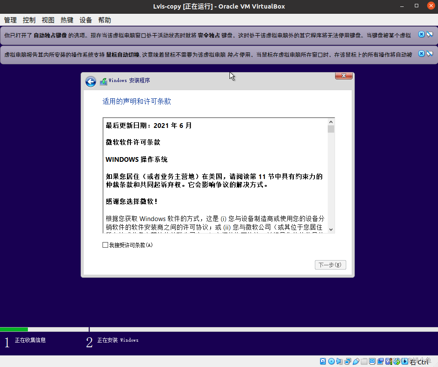Open the 控制 menu
Viewport: 438px width, 367px height.
point(29,20)
